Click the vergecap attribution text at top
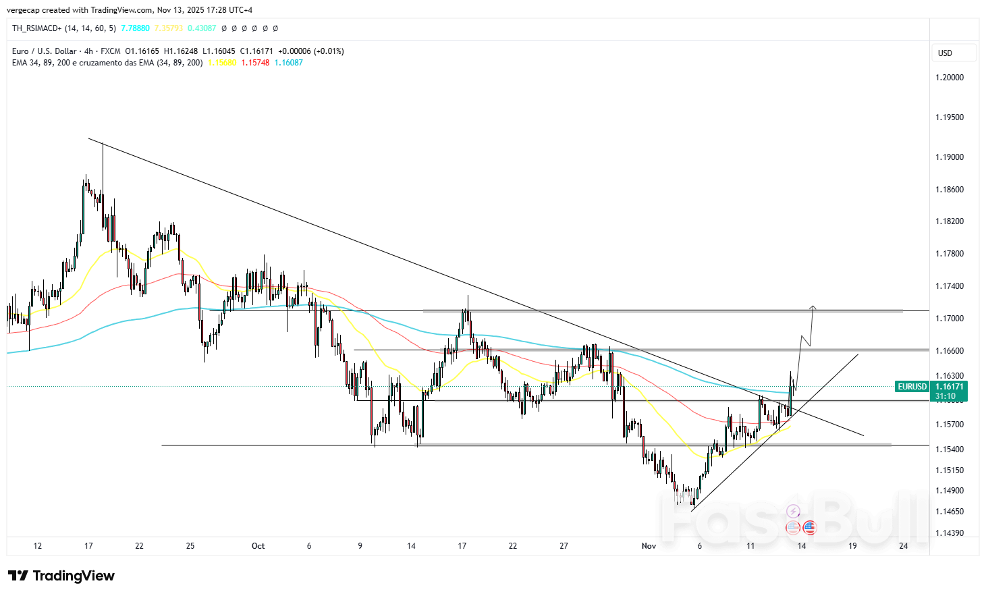This screenshot has height=596, width=986. tap(130, 10)
